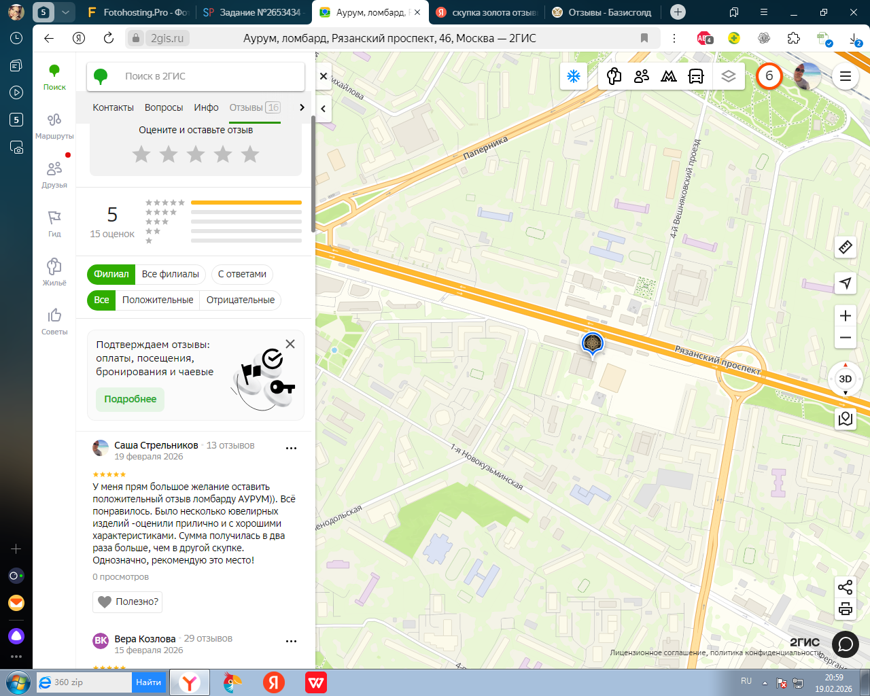Click the Аурум pawnshop marker on the map
The height and width of the screenshot is (696, 870).
[x=593, y=343]
